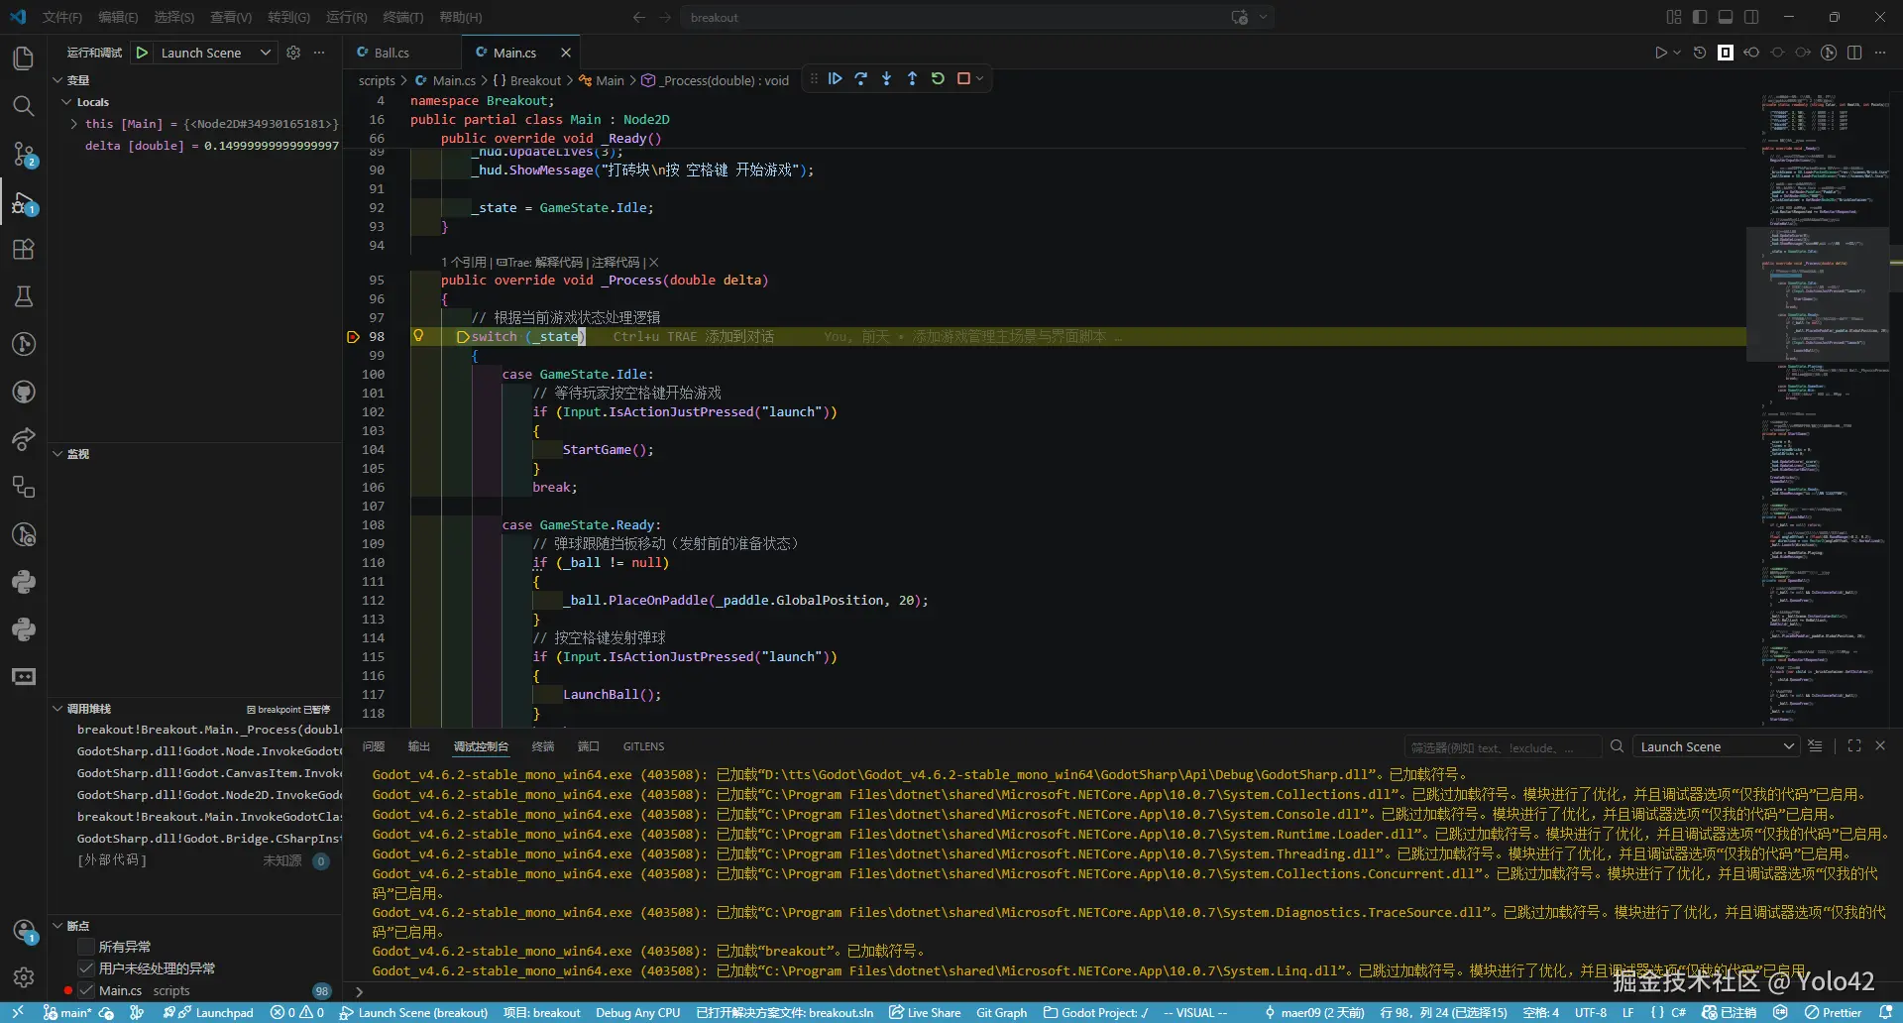Click Continue in the debug toolbar
This screenshot has width=1903, height=1023.
[835, 79]
